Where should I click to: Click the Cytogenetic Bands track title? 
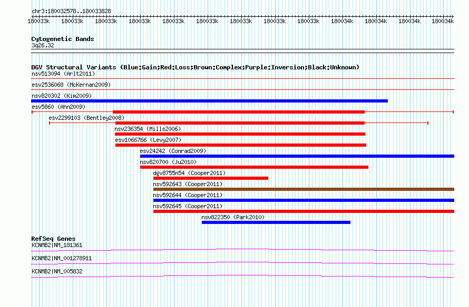tap(63, 39)
